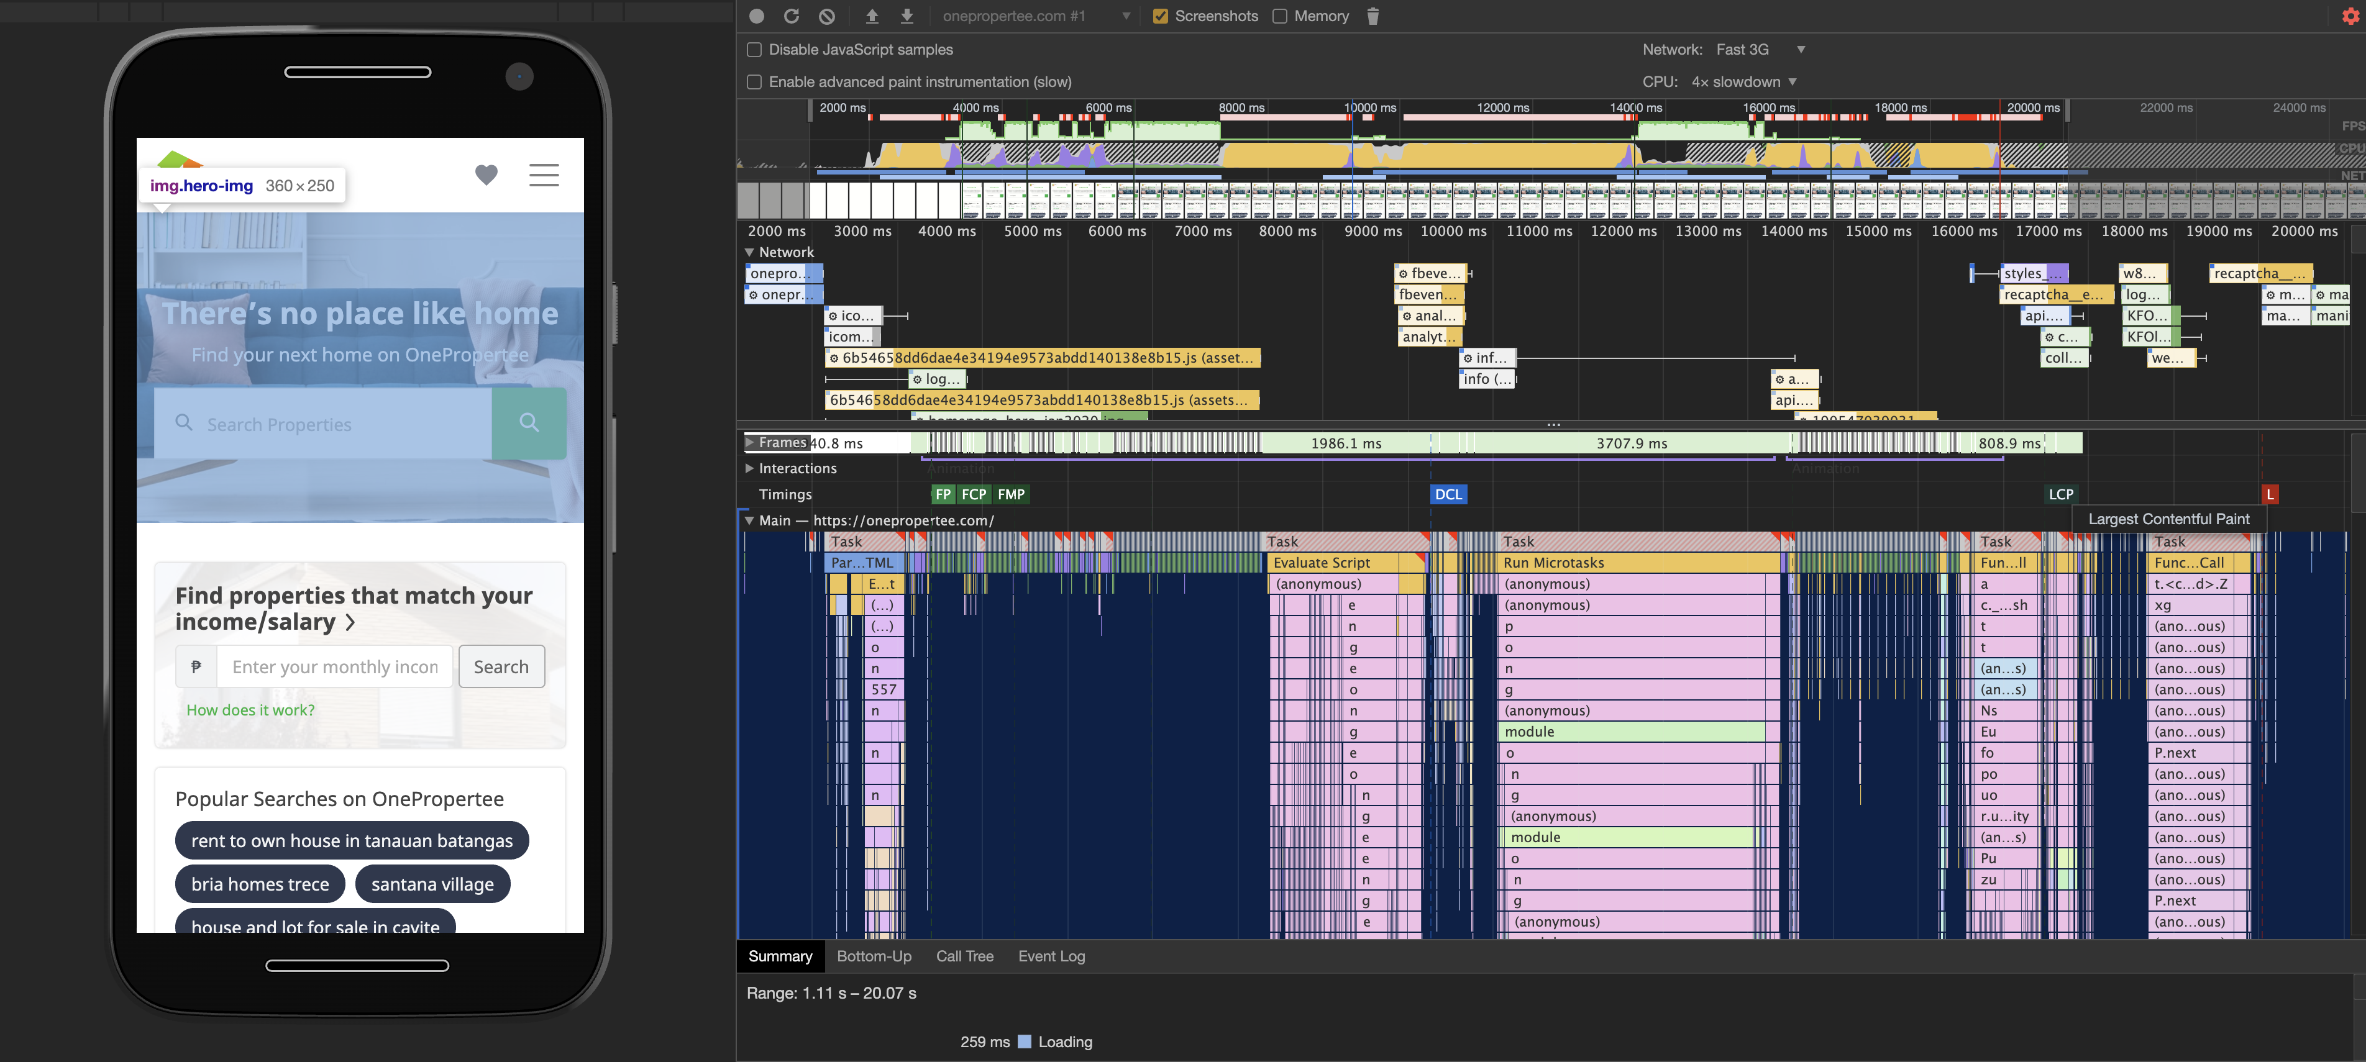Click the How does it work link

(250, 709)
